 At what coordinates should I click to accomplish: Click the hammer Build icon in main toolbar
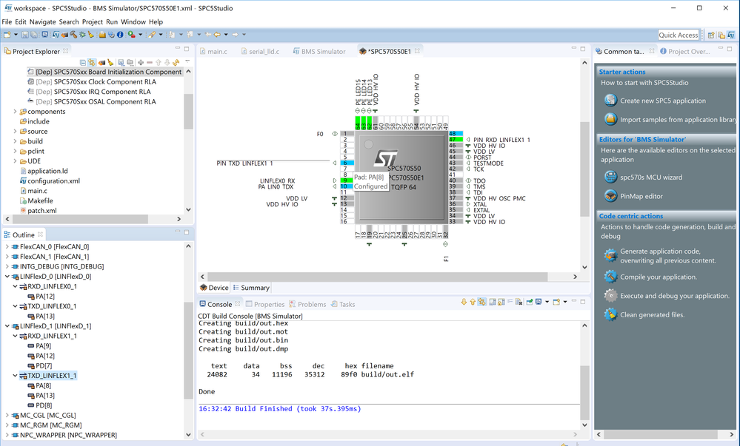73,35
